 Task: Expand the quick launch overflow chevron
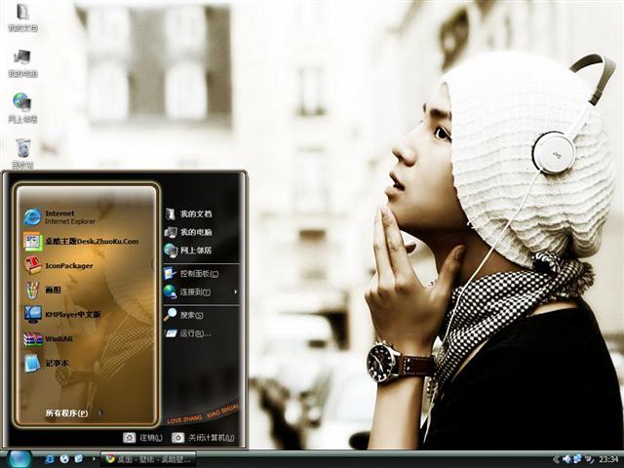point(94,459)
